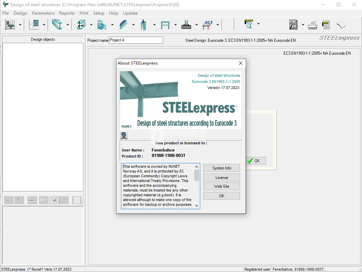Expand dropdown beside section ruler icon
Screen dimensions: 362x272
tap(258, 23)
